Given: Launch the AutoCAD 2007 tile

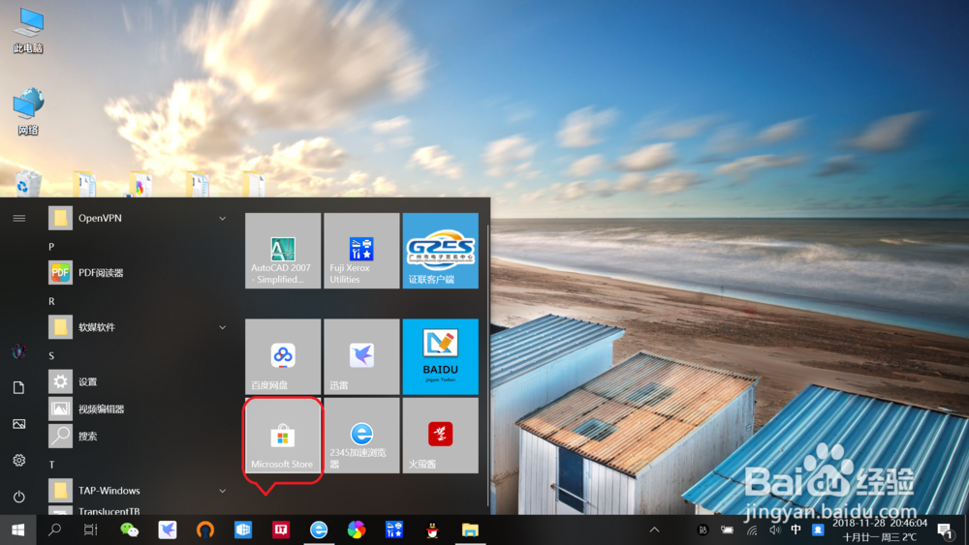Looking at the screenshot, I should tap(282, 251).
